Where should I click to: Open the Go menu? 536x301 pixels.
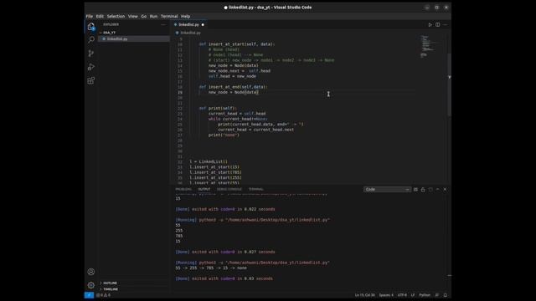coord(144,17)
